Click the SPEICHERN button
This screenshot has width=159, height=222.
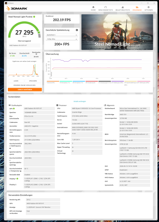33,81
